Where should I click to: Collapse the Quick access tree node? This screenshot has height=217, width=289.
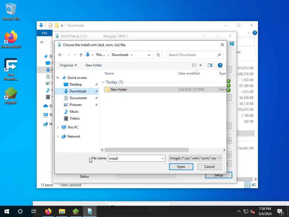click(x=58, y=78)
